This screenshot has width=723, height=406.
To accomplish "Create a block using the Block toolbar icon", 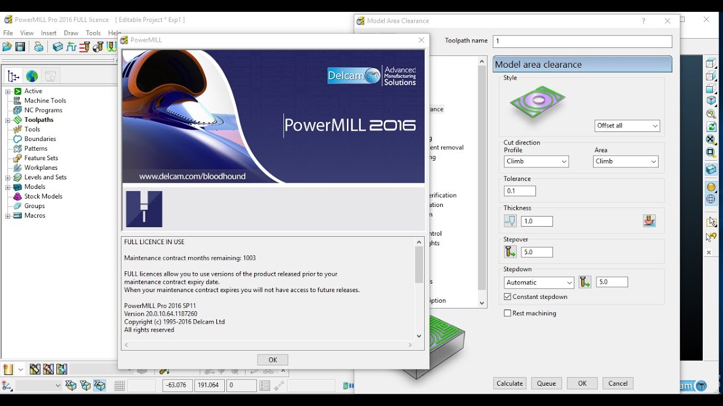I will pos(56,47).
